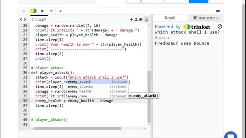Choose enemy_attack function from autocomplete

point(97,82)
